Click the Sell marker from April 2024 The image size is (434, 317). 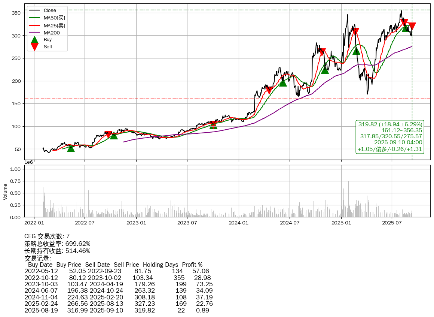269,90
